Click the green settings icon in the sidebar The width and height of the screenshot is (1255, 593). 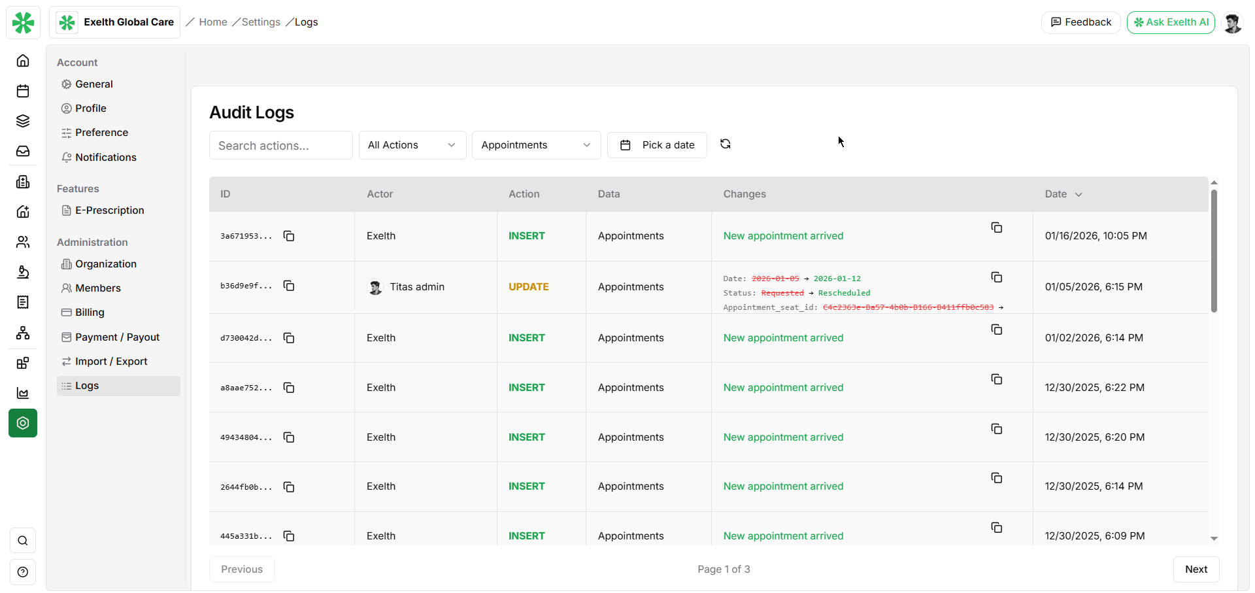(23, 423)
